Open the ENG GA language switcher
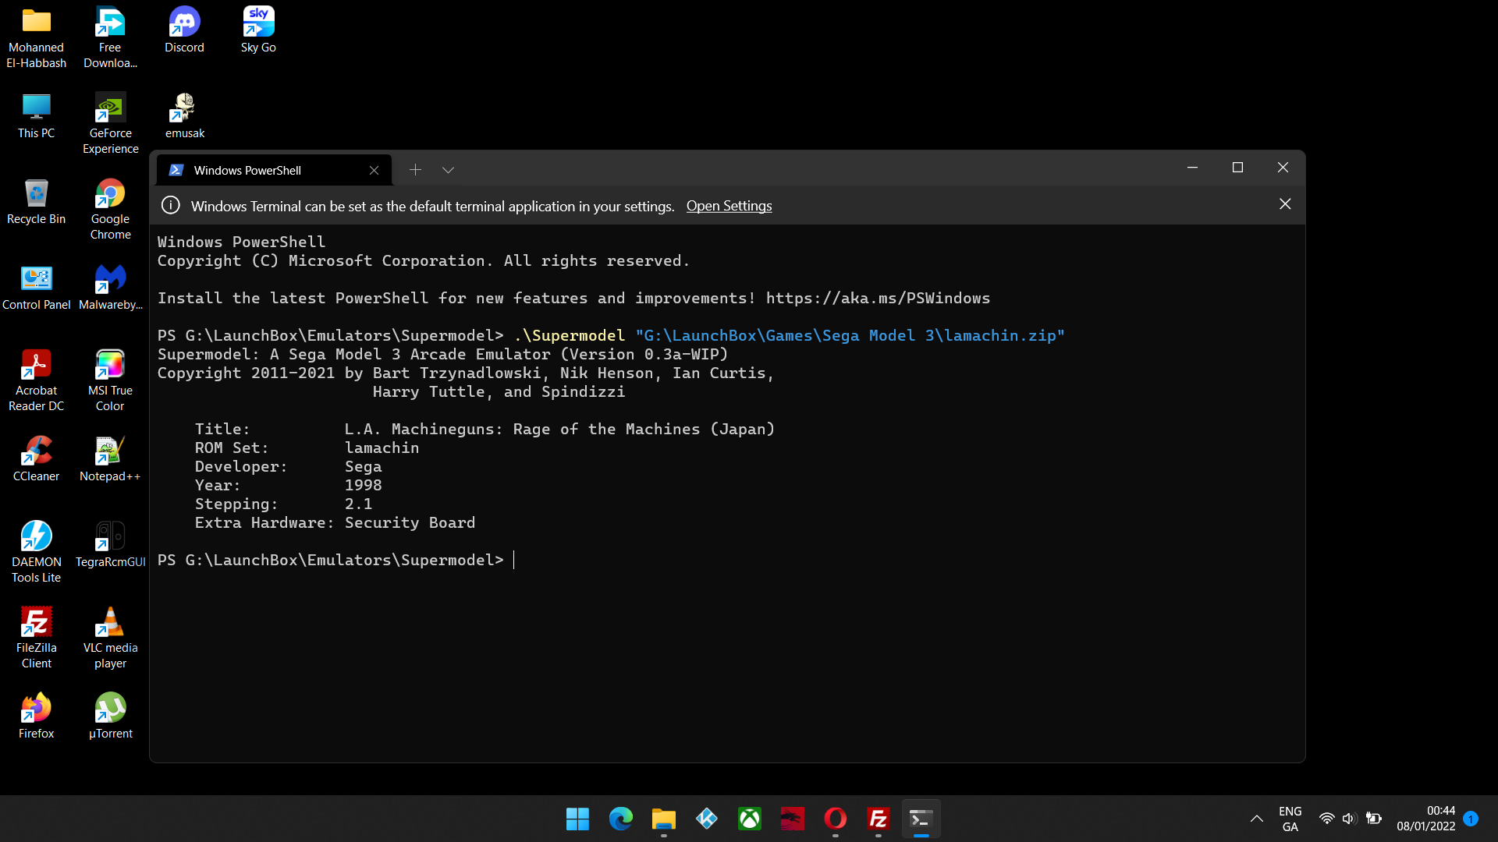The image size is (1498, 842). pos(1290,819)
